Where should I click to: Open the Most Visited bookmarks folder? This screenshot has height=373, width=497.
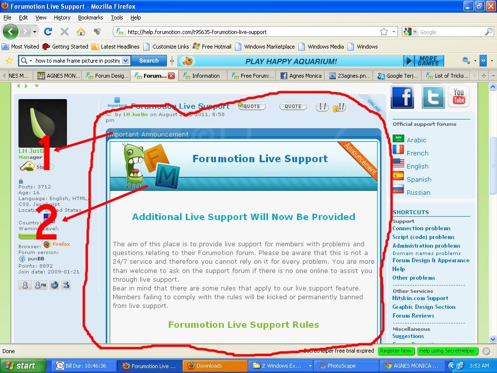pyautogui.click(x=20, y=47)
